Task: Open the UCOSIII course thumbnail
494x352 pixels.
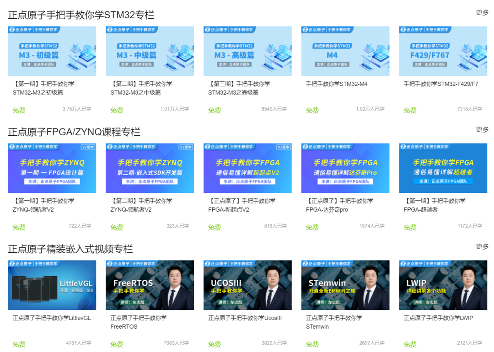Action: (247, 285)
